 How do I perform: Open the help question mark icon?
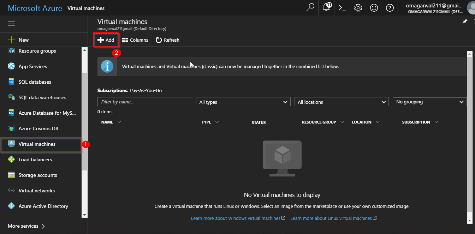(390, 8)
